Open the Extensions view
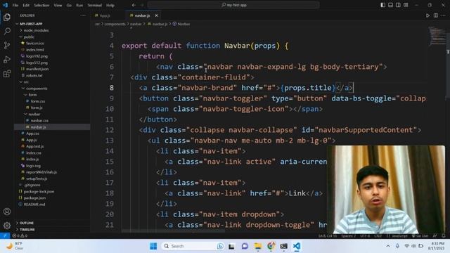Image resolution: width=450 pixels, height=253 pixels. pyautogui.click(x=7, y=74)
